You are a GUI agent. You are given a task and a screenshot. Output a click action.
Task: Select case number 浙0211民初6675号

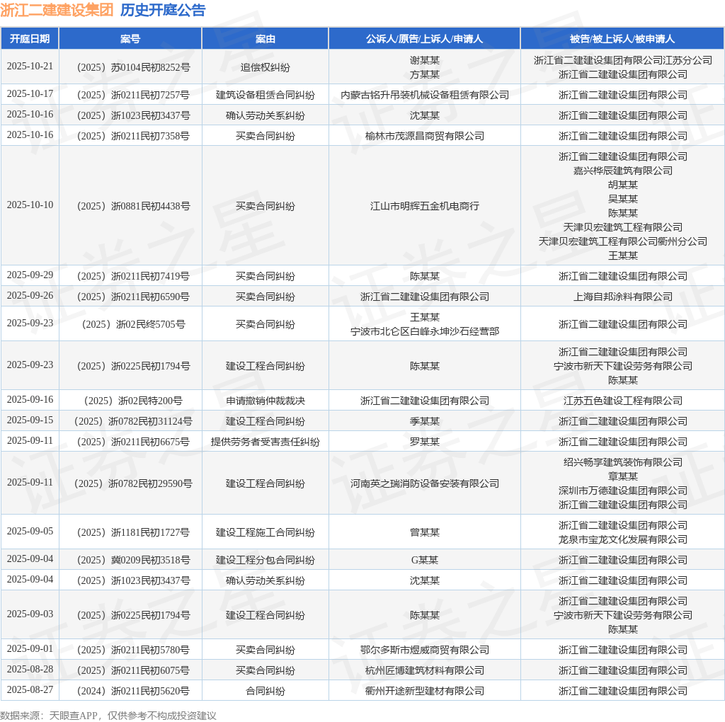pyautogui.click(x=134, y=442)
